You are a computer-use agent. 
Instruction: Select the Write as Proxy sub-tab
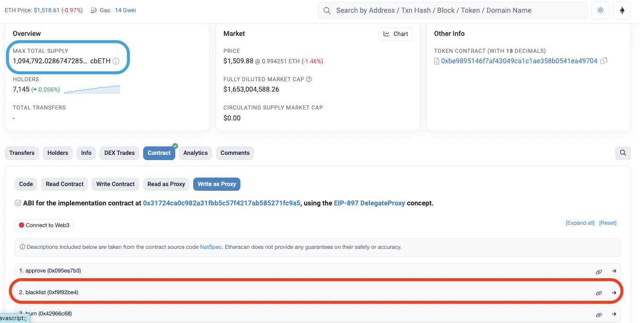[217, 184]
